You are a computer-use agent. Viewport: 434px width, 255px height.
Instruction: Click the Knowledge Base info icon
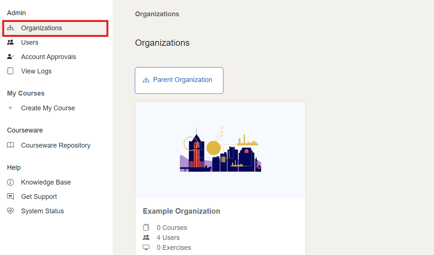[10, 182]
